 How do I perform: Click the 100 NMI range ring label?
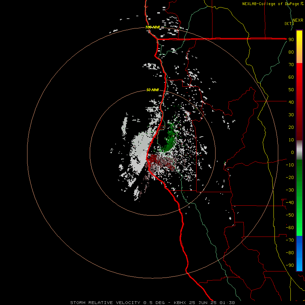(x=153, y=27)
